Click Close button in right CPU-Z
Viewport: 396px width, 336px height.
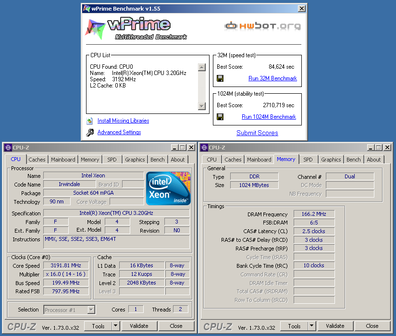[x=372, y=326]
